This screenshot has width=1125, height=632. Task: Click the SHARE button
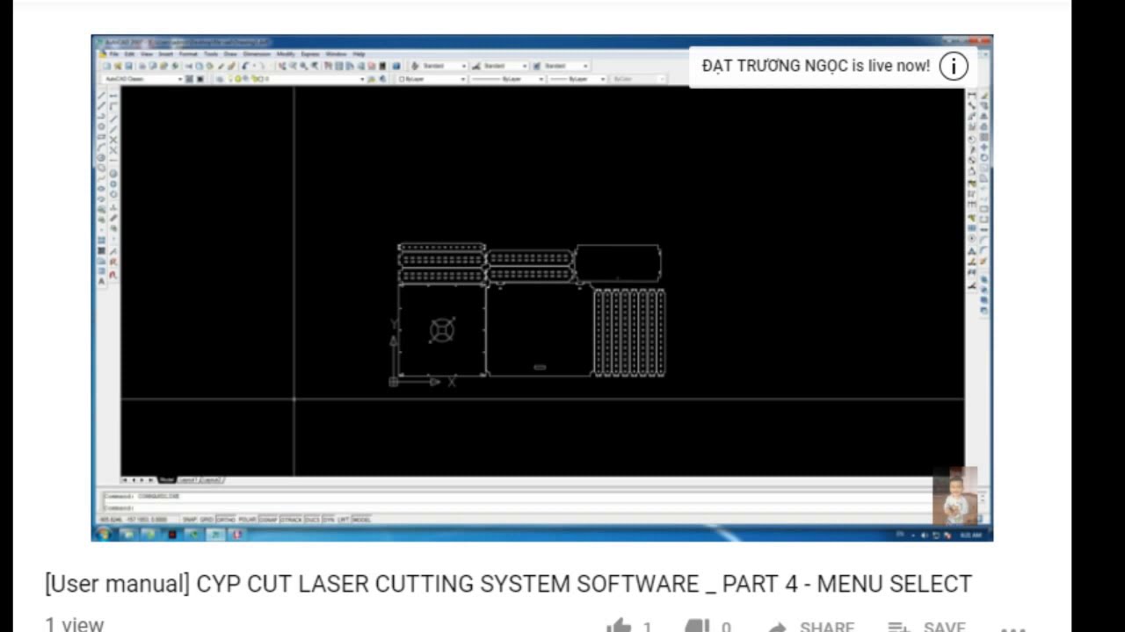(811, 627)
